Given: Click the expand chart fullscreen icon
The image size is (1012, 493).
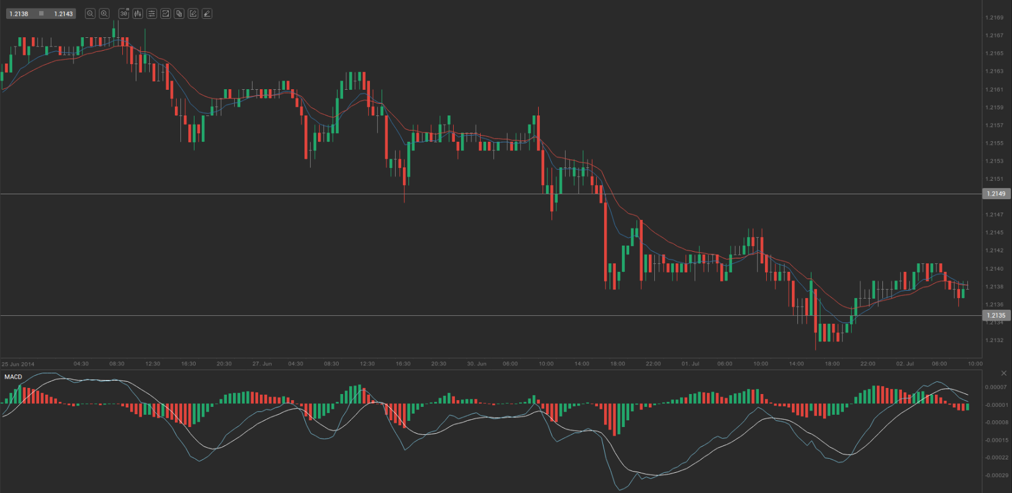Looking at the screenshot, I should point(165,13).
